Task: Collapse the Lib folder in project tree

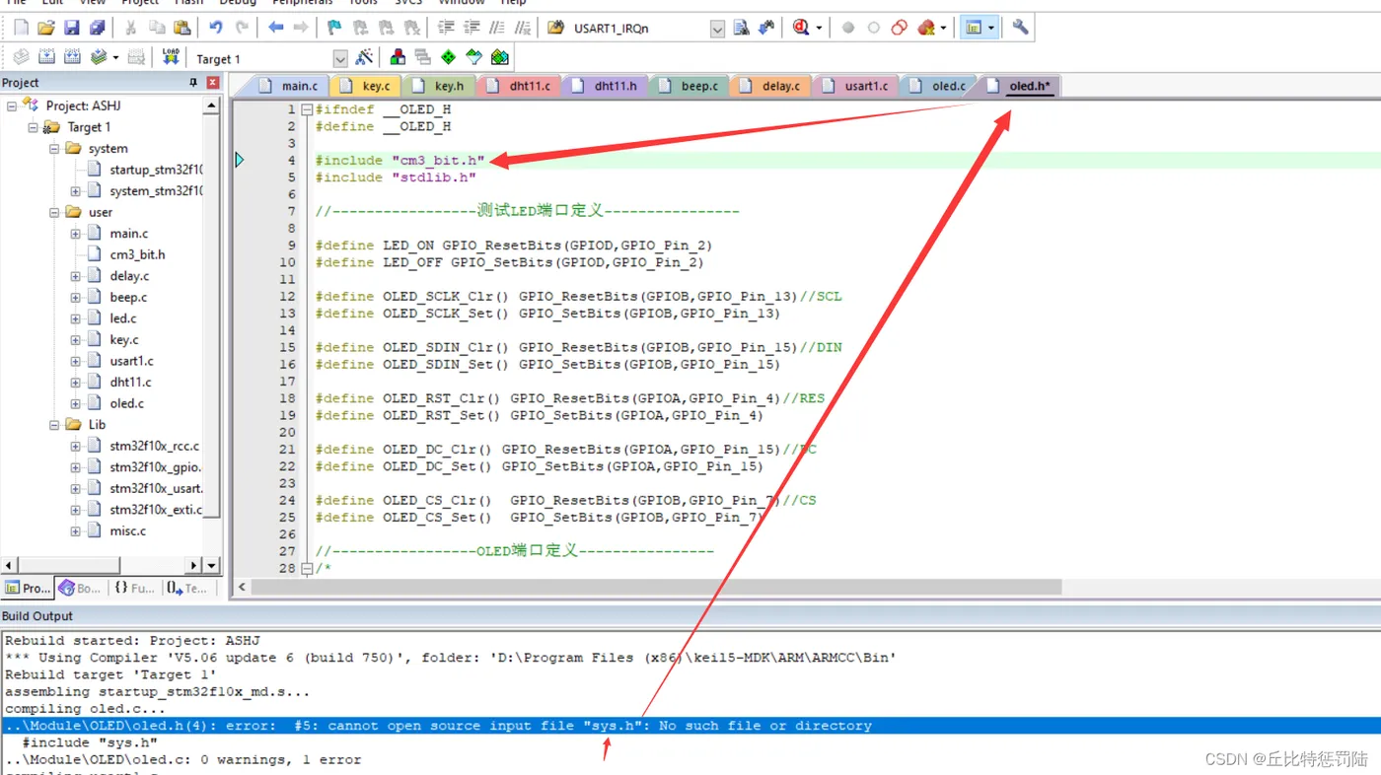Action: (x=54, y=425)
